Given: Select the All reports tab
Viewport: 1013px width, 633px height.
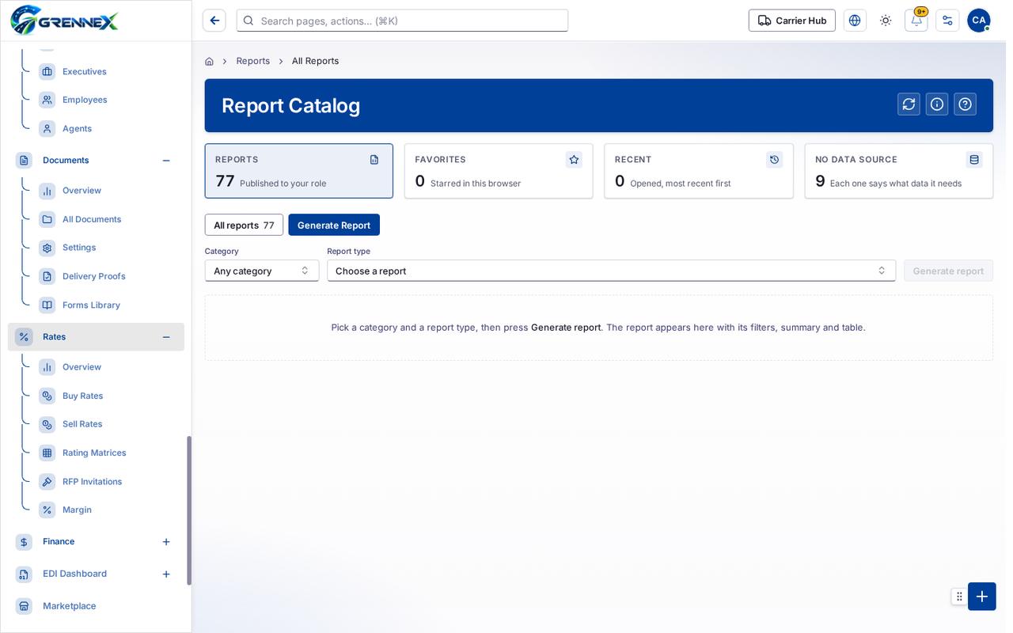Looking at the screenshot, I should pos(244,225).
